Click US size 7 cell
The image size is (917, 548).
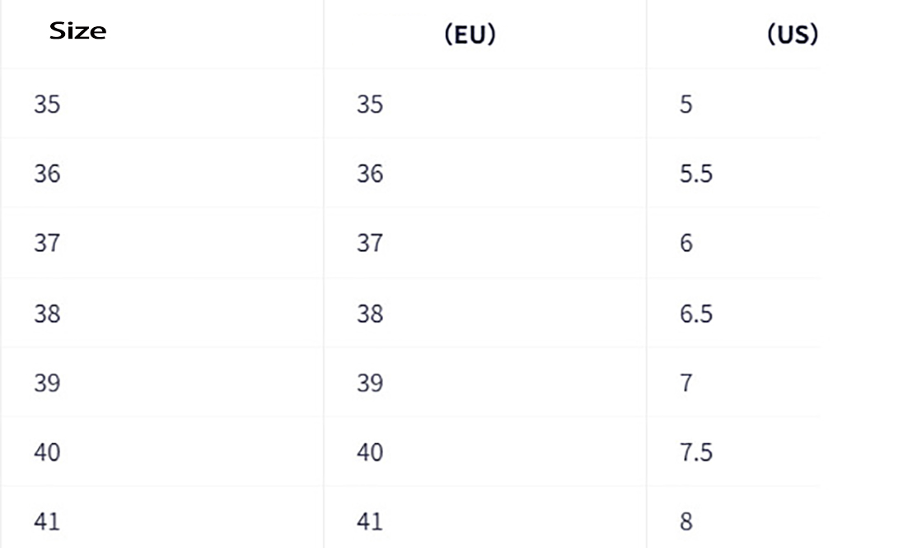click(x=686, y=383)
